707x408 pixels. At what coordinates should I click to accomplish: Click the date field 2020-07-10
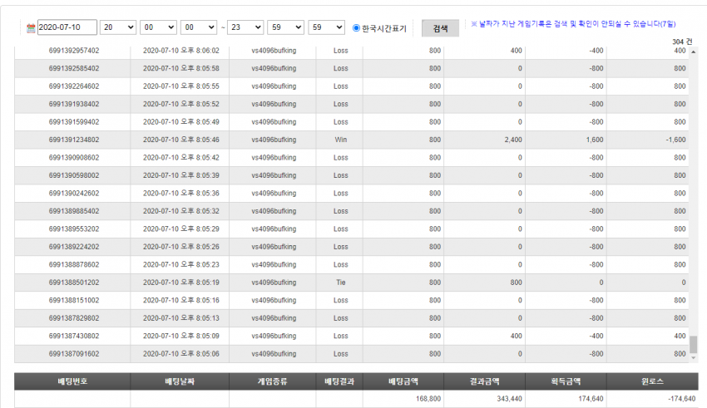pyautogui.click(x=67, y=27)
